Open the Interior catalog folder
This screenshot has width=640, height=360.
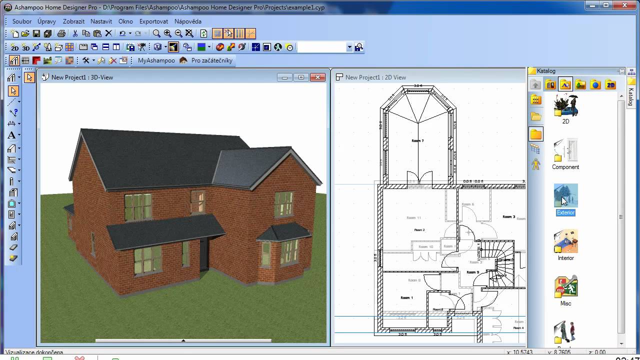(565, 245)
